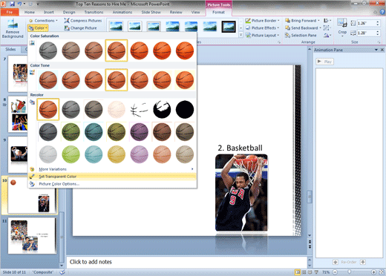This screenshot has width=386, height=276.
Task: Switch to the Design tab
Action: pos(69,12)
